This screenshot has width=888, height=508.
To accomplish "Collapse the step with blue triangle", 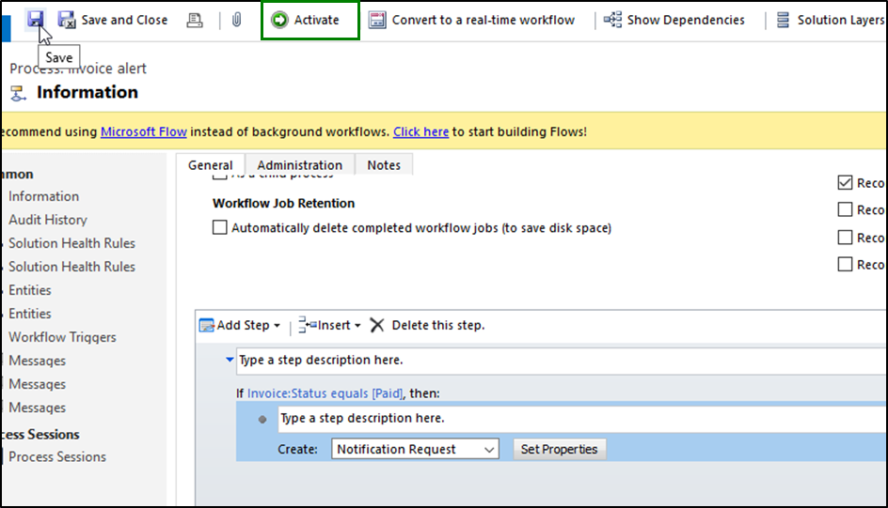I will click(x=230, y=360).
